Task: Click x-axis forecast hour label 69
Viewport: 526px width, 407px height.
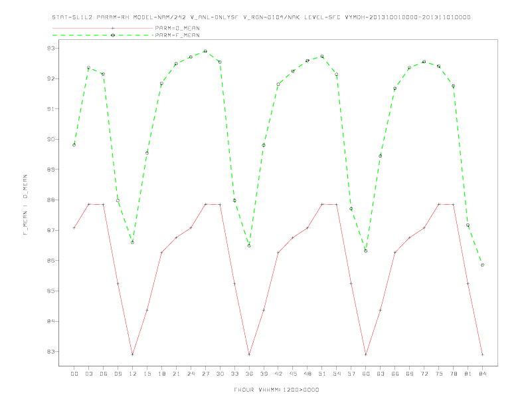Action: [x=410, y=374]
